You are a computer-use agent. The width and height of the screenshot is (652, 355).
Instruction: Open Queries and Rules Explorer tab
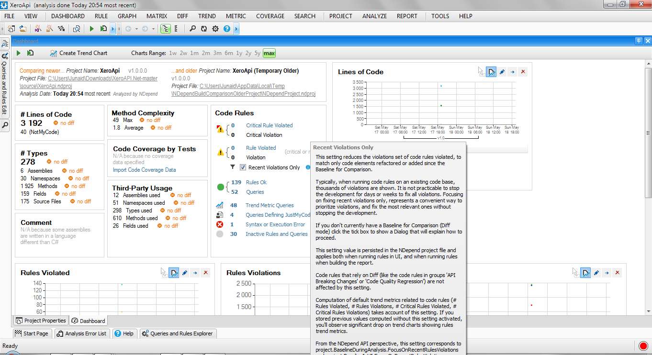[178, 333]
